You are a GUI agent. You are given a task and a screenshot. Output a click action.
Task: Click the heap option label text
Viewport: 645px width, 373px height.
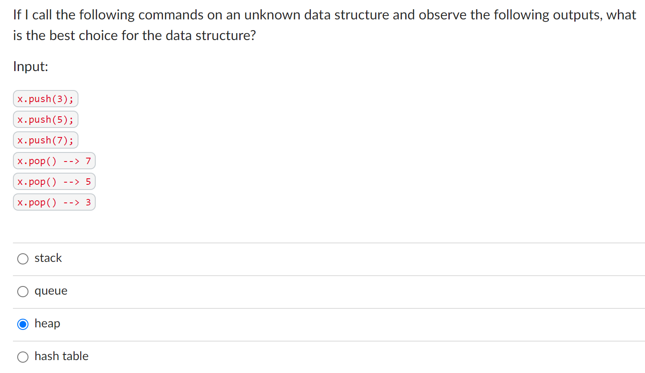point(47,323)
